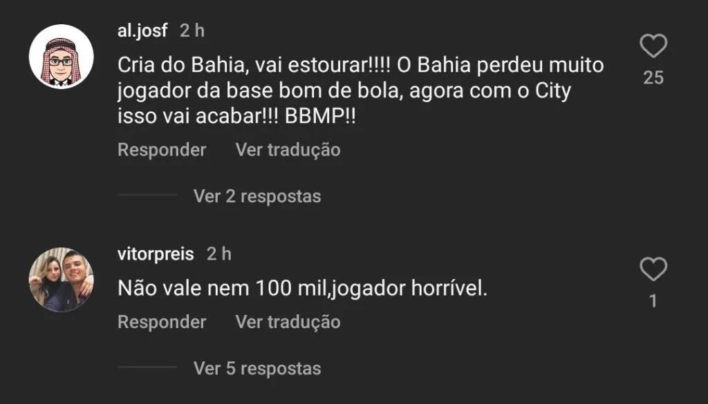This screenshot has height=404, width=708.
Task: Click the divider line beside Ver 2 respostas
Action: 147,195
